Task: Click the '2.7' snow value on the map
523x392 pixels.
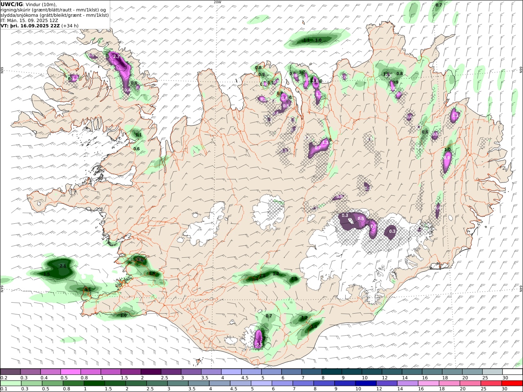Action: point(116,56)
